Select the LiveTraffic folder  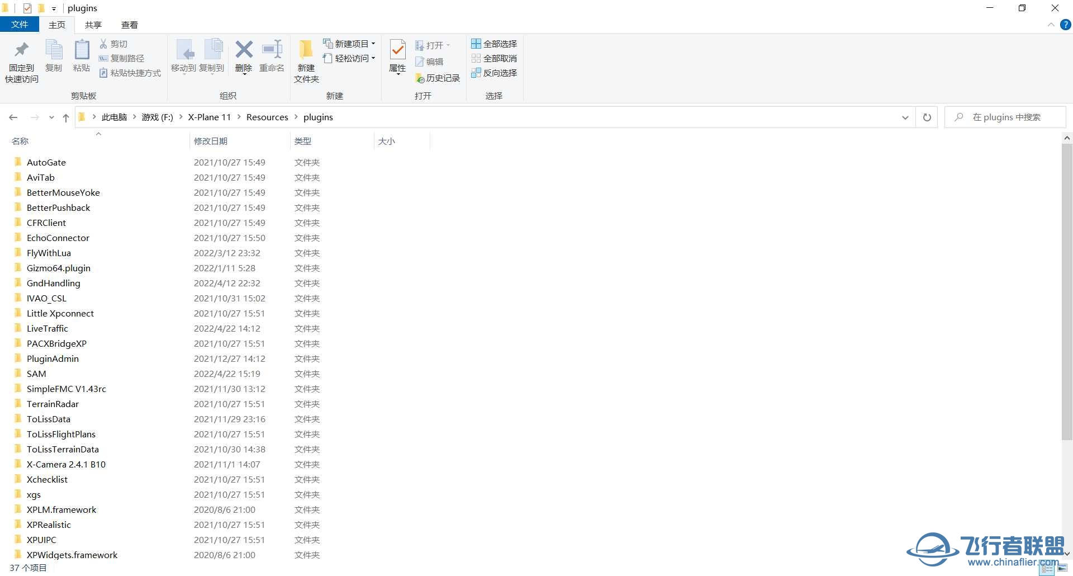pos(48,328)
